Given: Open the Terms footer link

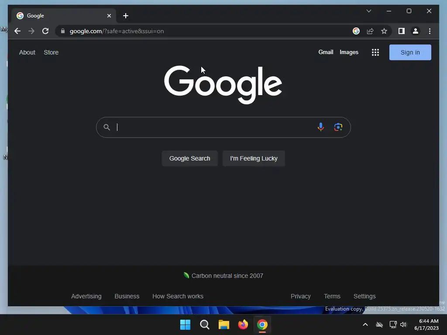Looking at the screenshot, I should [332, 296].
